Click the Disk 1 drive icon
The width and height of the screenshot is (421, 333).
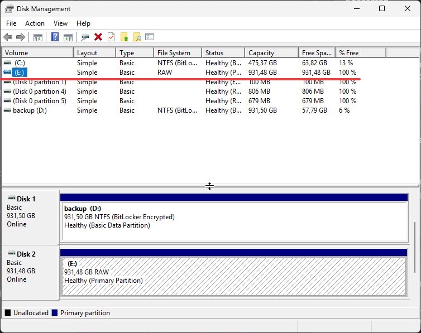coord(12,199)
